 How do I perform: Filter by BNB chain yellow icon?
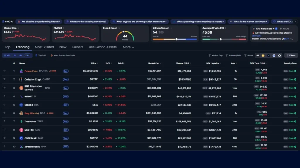tap(263, 55)
